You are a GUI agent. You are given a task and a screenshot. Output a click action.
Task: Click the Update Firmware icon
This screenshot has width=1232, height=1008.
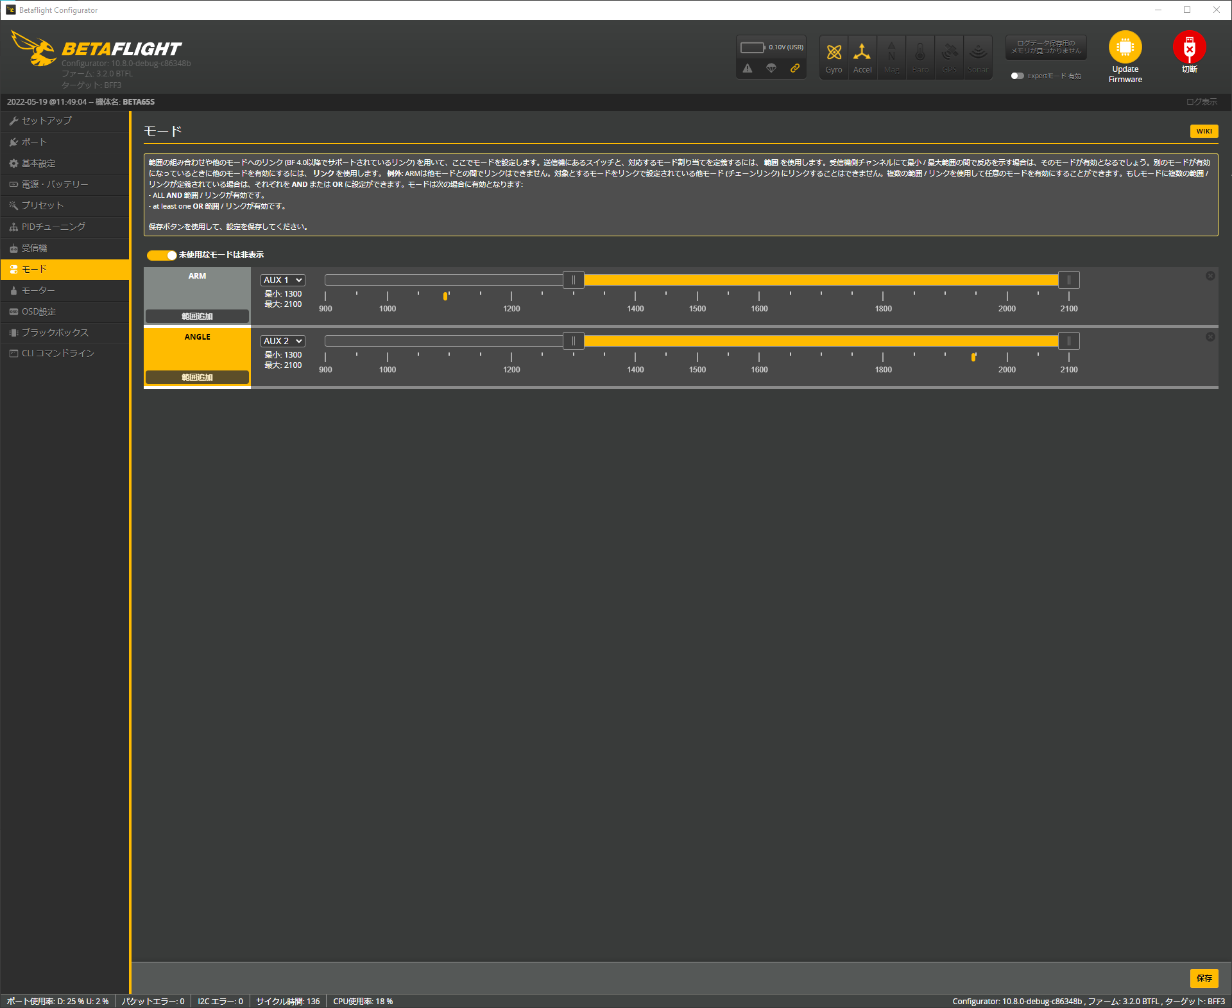pyautogui.click(x=1125, y=48)
